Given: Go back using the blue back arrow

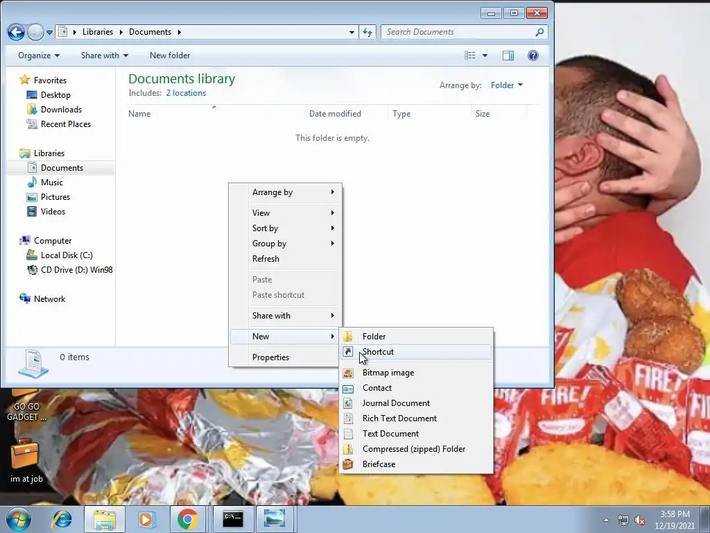Looking at the screenshot, I should point(16,32).
